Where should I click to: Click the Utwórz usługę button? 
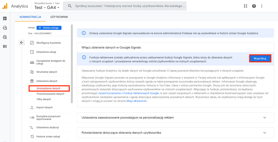49,28
